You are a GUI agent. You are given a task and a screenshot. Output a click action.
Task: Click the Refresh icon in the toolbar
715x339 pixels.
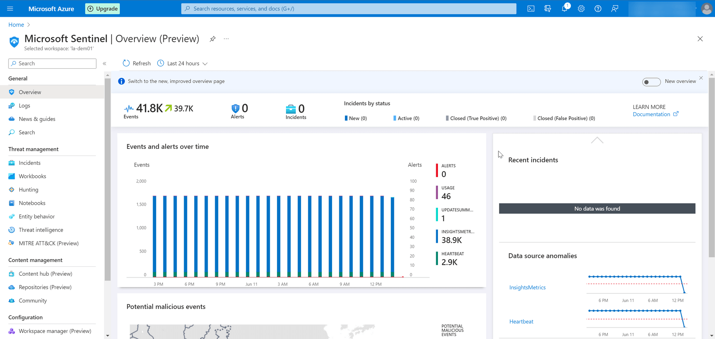click(126, 63)
